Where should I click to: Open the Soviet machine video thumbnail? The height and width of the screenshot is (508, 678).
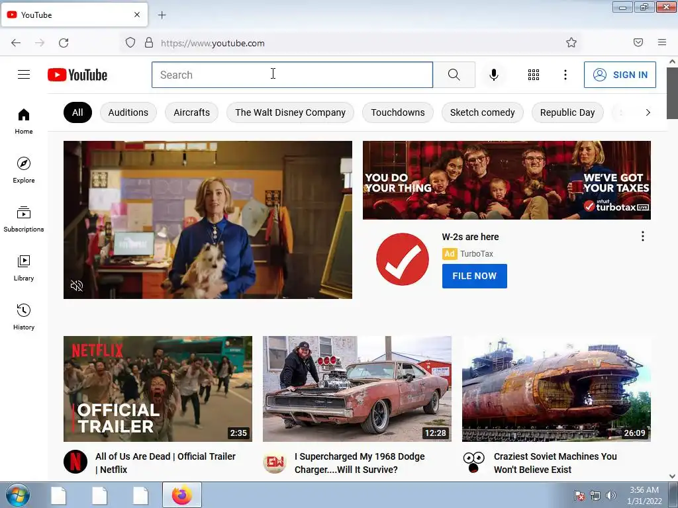tap(556, 389)
